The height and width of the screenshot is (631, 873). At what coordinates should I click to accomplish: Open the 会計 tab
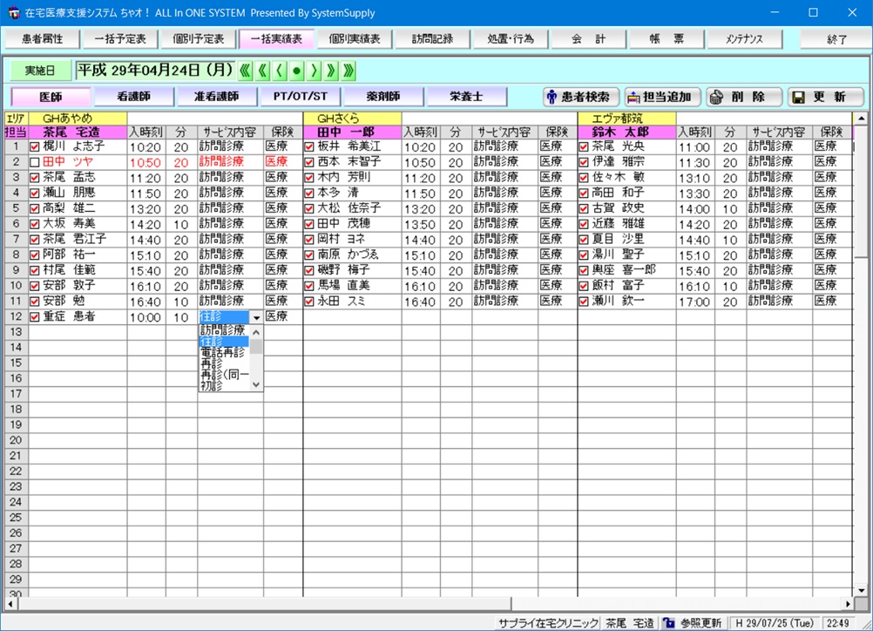pos(588,39)
